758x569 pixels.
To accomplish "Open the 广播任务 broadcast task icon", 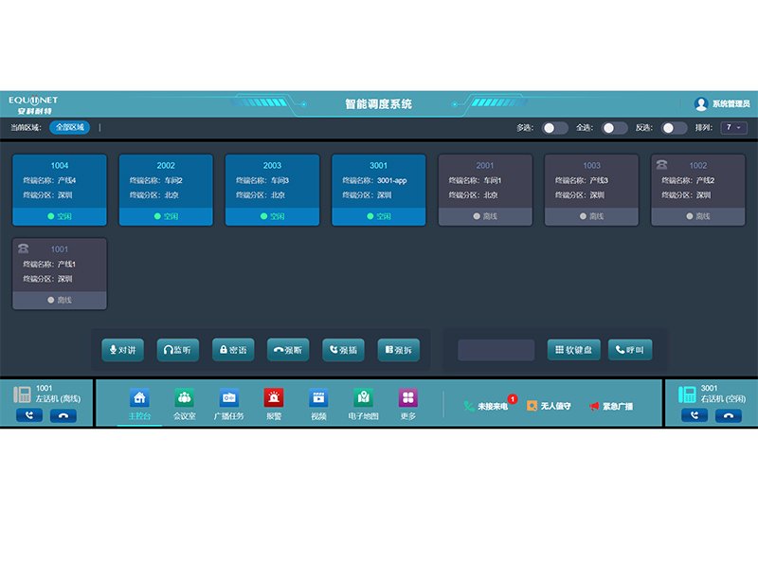I will pos(228,398).
